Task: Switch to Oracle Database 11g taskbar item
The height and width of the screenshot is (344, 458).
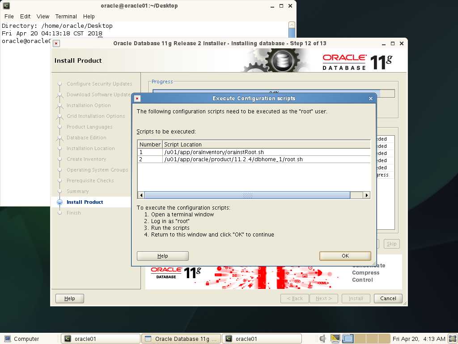Action: coord(182,339)
